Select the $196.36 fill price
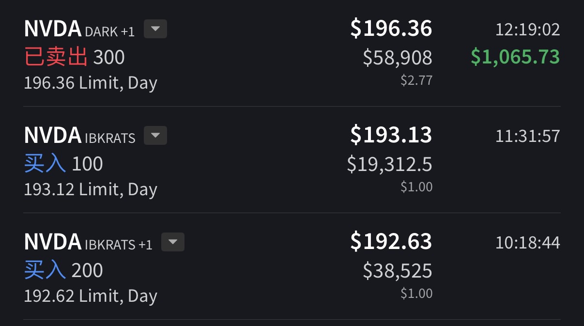This screenshot has height=326, width=584. click(x=391, y=28)
